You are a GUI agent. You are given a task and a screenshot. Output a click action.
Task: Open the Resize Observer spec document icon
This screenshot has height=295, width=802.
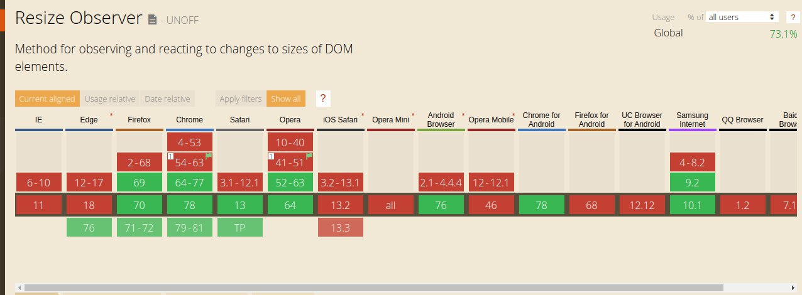coord(152,19)
